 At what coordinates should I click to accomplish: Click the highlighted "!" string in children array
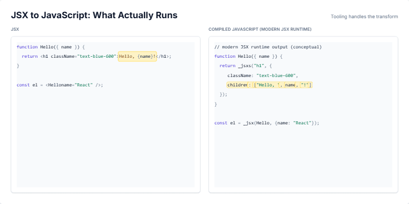click(x=305, y=85)
